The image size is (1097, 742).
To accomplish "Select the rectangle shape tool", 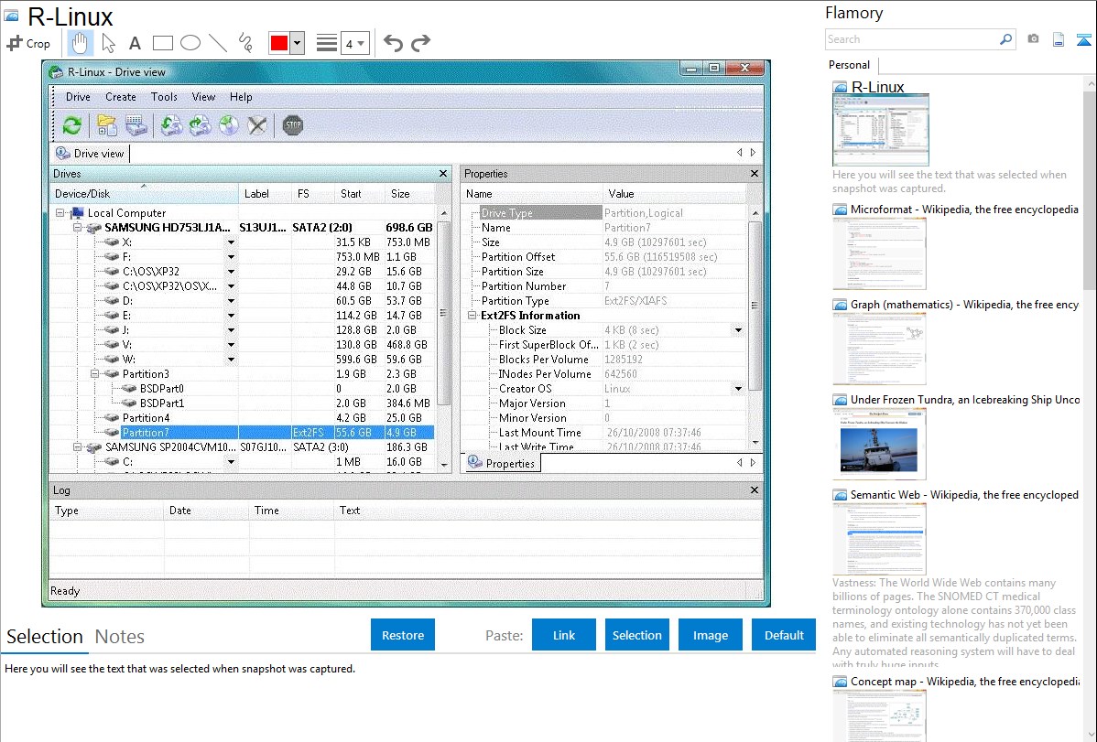I will tap(163, 43).
